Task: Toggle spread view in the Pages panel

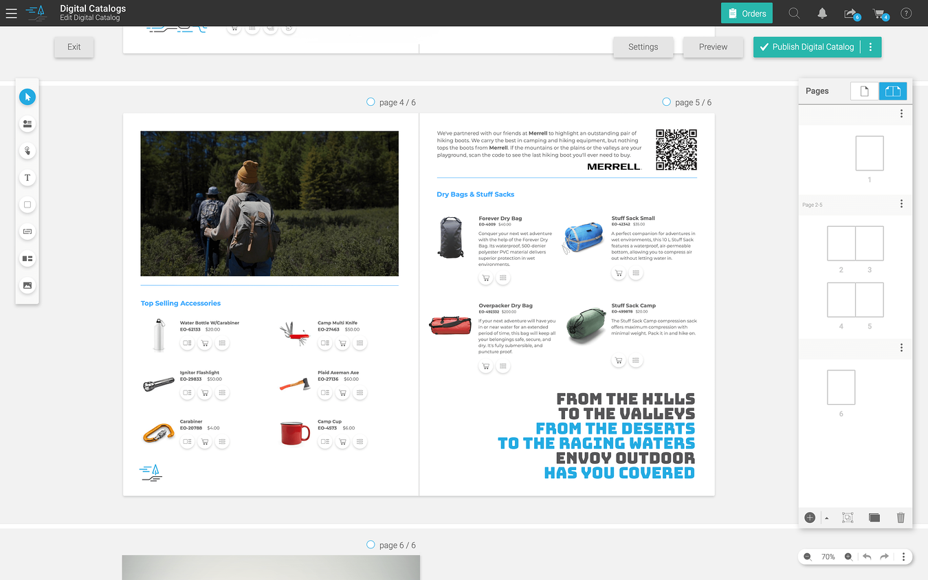Action: click(x=892, y=90)
